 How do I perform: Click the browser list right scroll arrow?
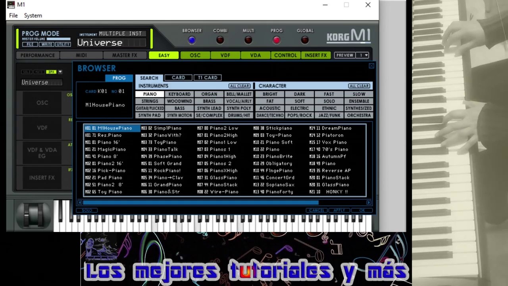point(369,203)
